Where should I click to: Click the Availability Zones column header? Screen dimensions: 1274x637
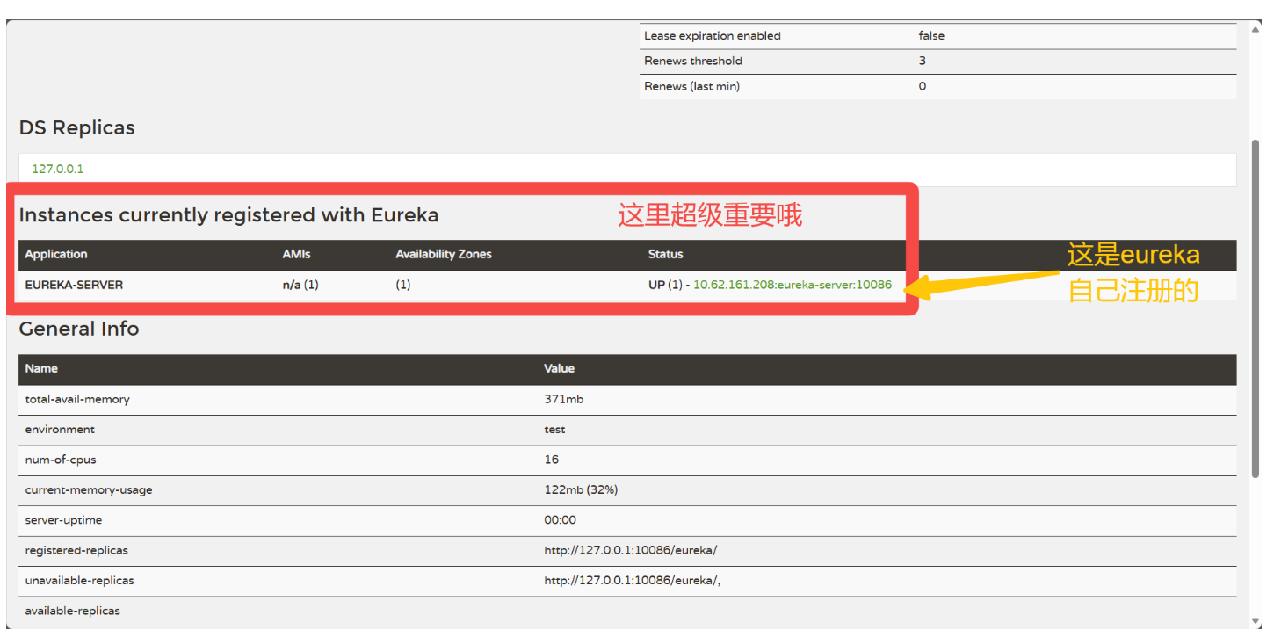(444, 254)
